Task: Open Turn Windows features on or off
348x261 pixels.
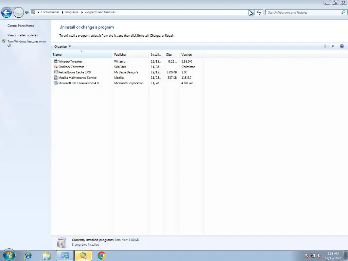Action: point(27,43)
